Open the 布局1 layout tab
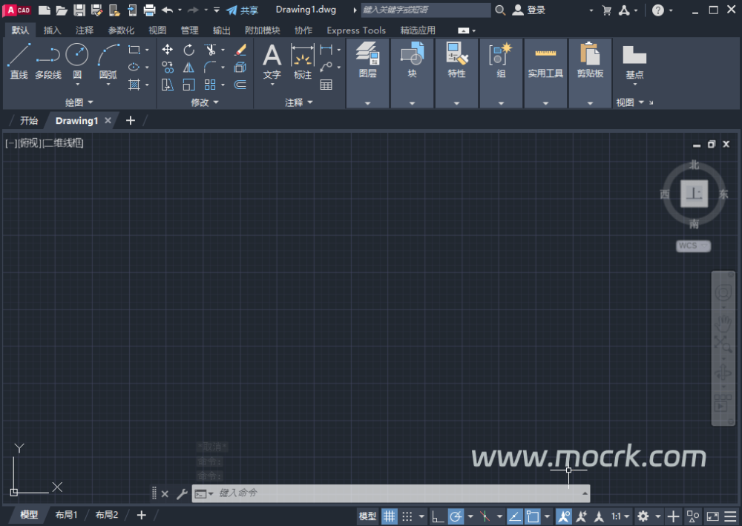This screenshot has width=742, height=526. click(66, 515)
